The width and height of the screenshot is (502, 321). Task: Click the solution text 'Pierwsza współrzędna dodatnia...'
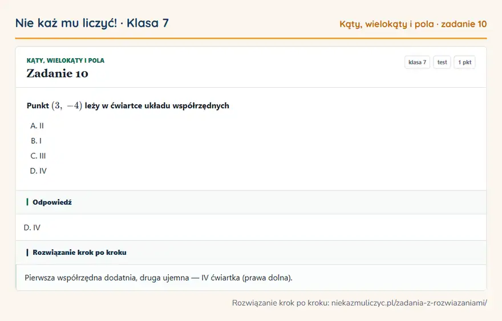159,278
